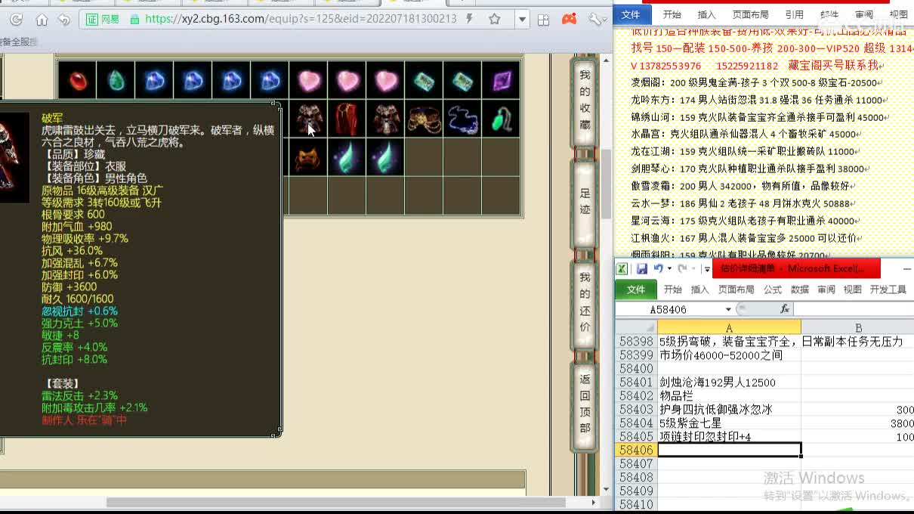Select the purple crystal inventory item
Viewport: 914px width, 514px height.
(501, 80)
